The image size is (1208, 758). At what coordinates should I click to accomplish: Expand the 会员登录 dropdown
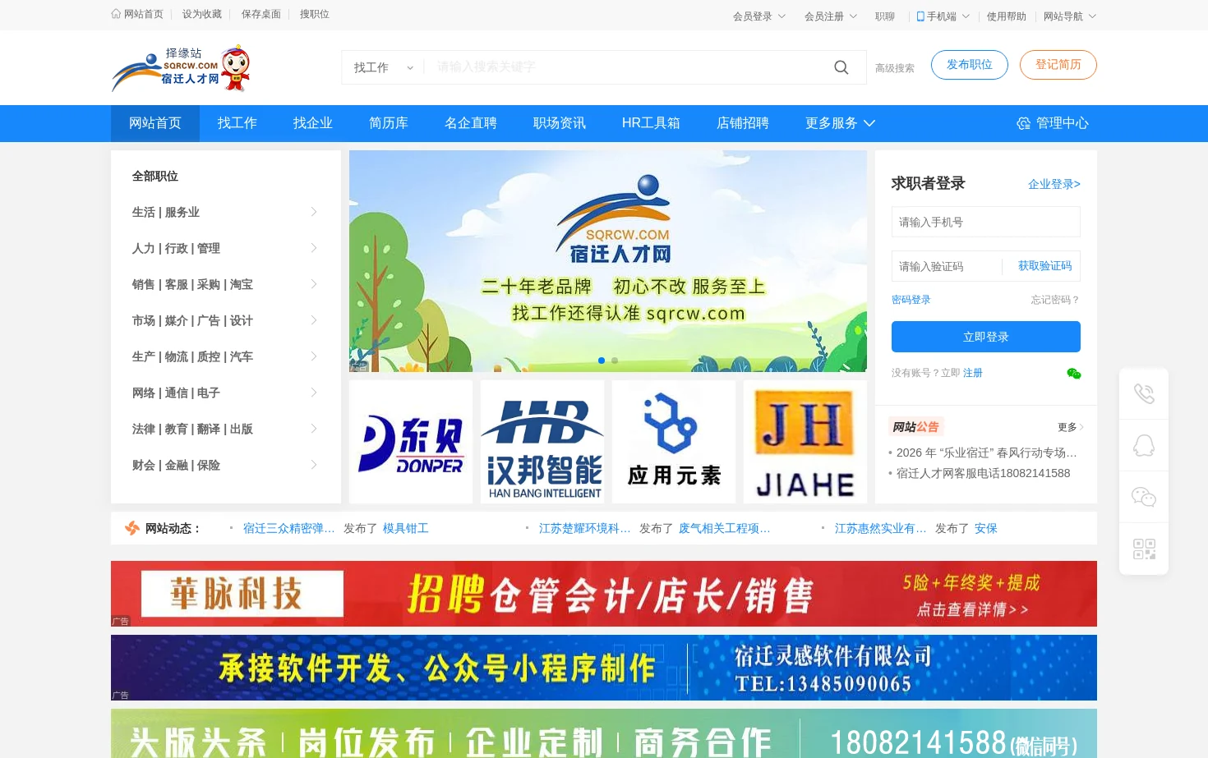tap(782, 16)
